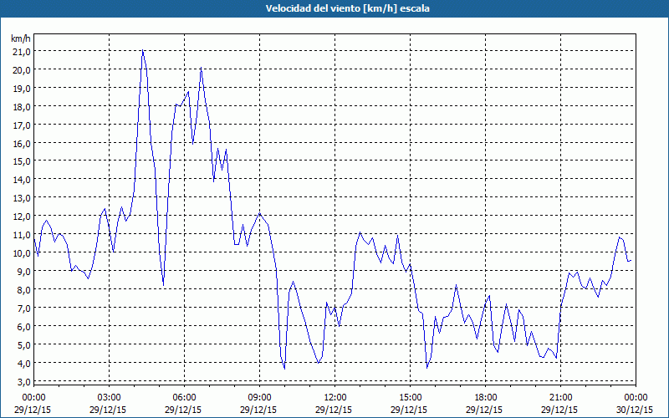Click the 17,0 y-axis label
This screenshot has width=669, height=418.
22,125
